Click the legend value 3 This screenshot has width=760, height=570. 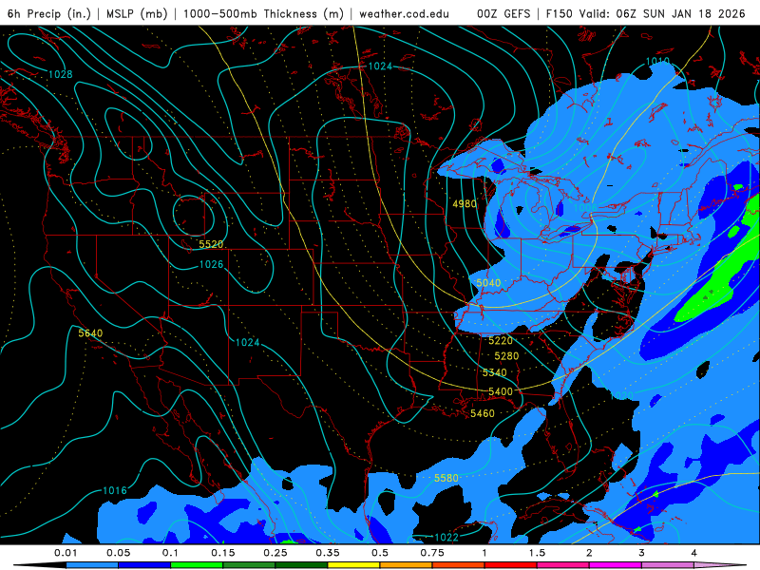click(x=642, y=553)
